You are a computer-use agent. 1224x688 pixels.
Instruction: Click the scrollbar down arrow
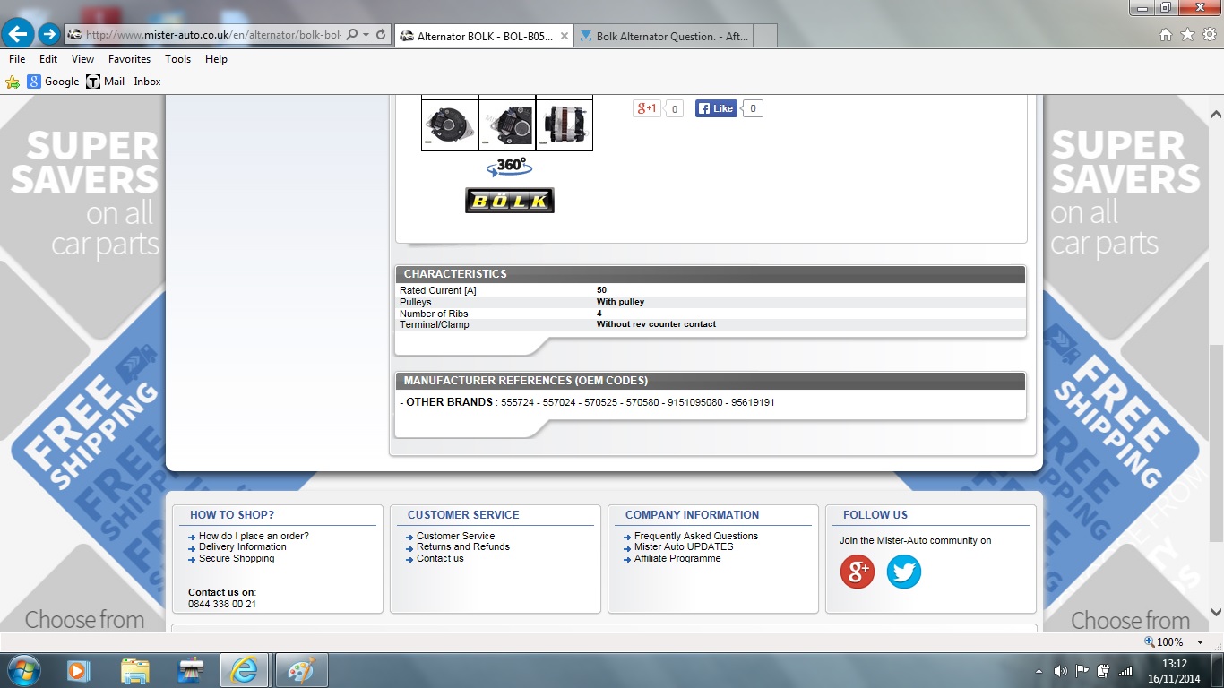[1216, 613]
